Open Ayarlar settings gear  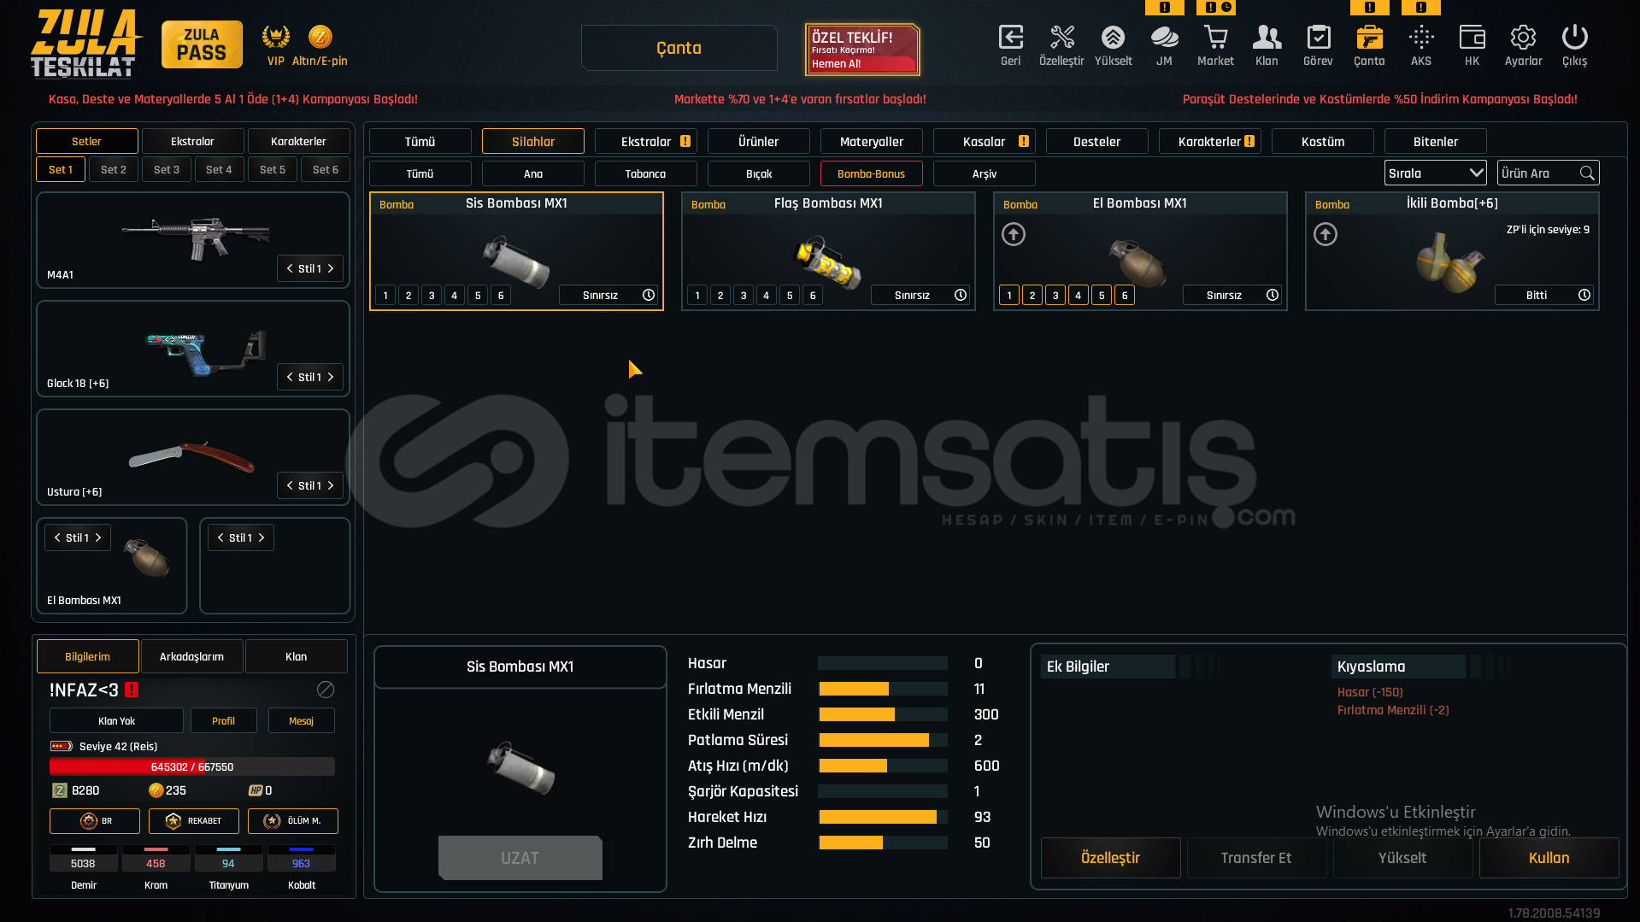pos(1523,38)
